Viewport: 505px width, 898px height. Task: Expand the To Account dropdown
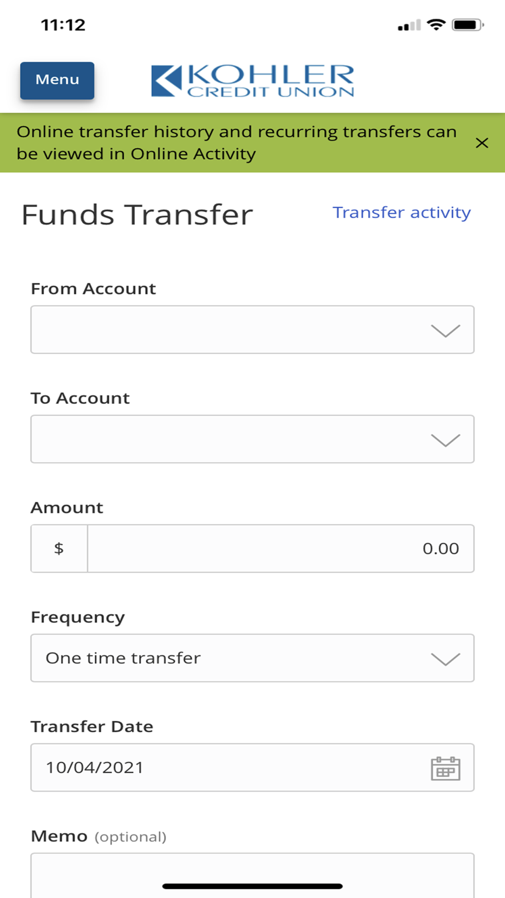coord(252,439)
